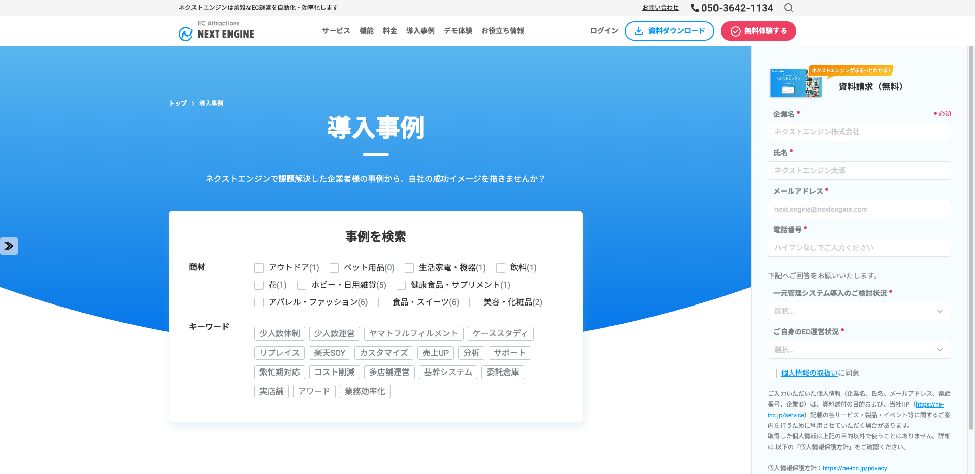Viewport: 975px width, 474px height.
Task: Click the checkmark icon in 無料体験する button
Action: pos(735,31)
